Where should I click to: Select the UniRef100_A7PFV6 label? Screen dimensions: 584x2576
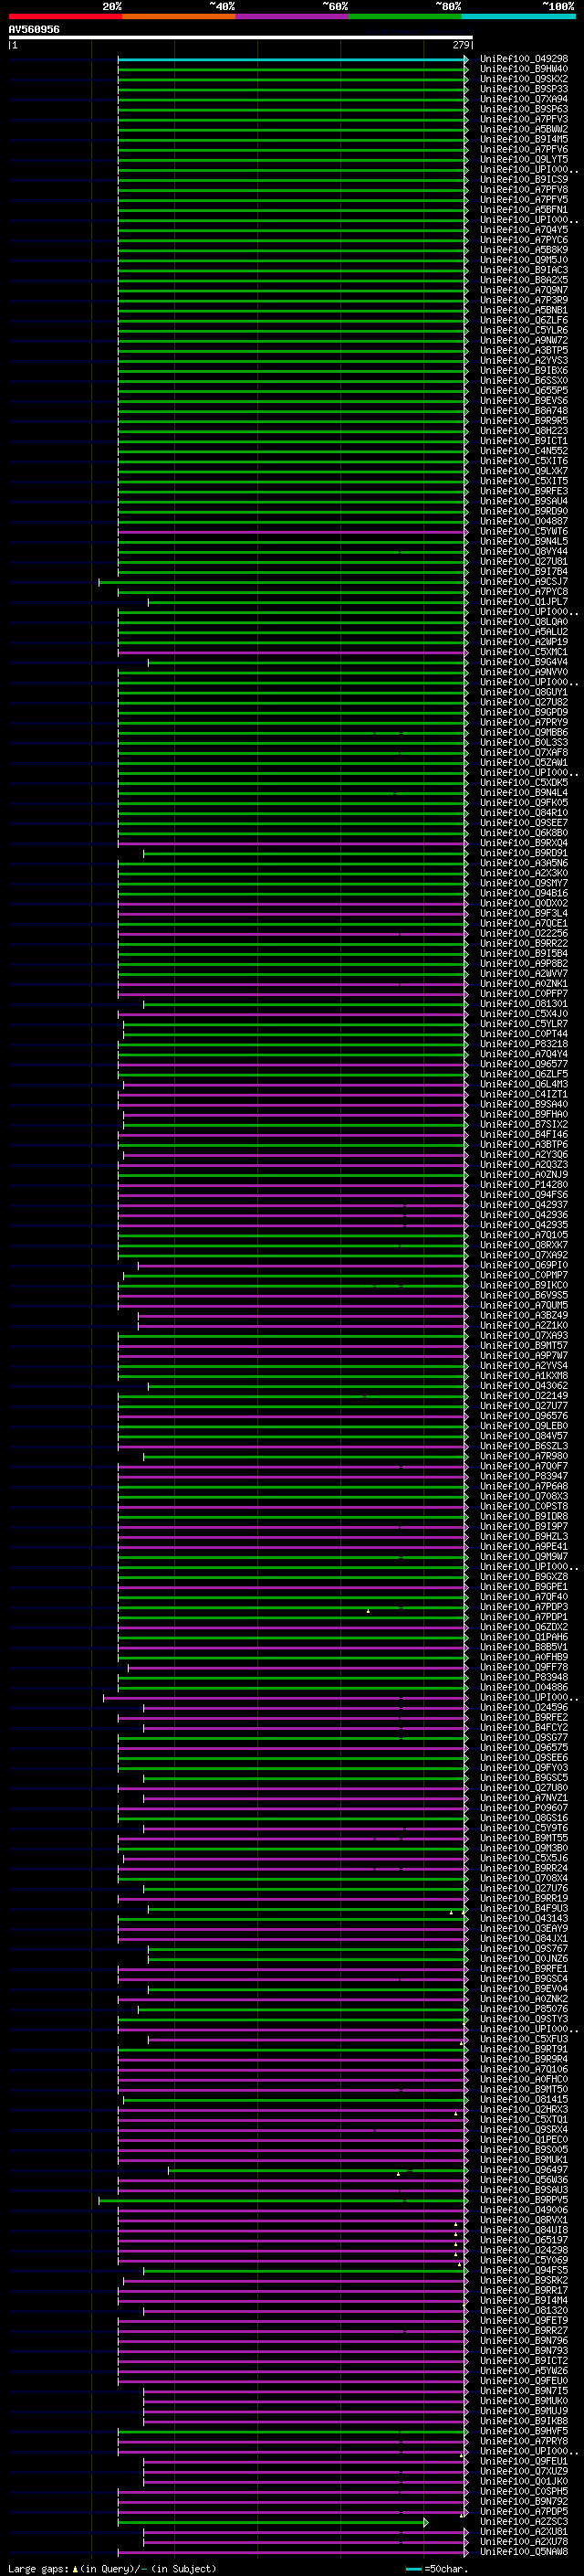[523, 150]
